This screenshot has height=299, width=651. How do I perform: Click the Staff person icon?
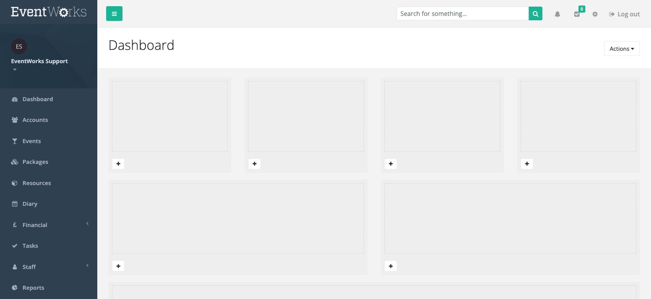(15, 267)
